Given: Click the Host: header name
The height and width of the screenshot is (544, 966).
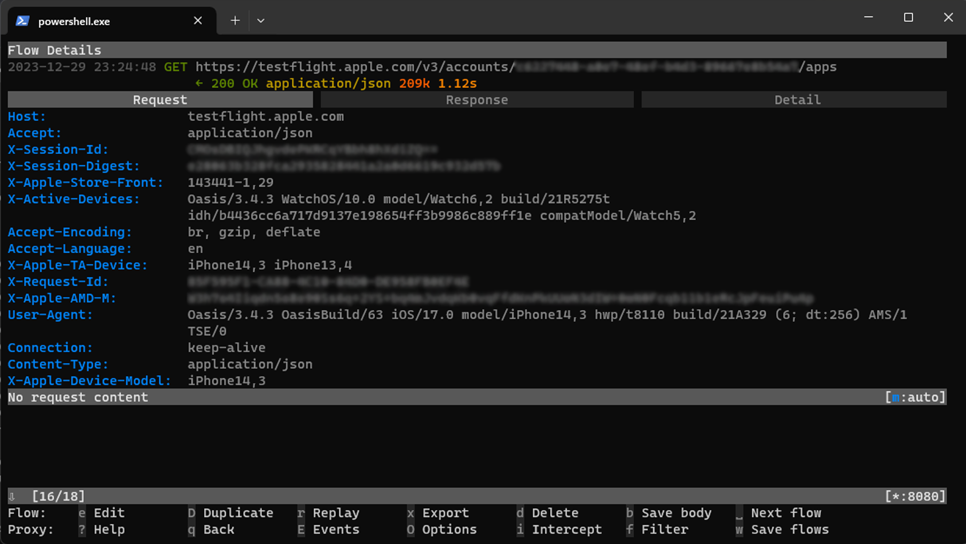Looking at the screenshot, I should tap(27, 116).
